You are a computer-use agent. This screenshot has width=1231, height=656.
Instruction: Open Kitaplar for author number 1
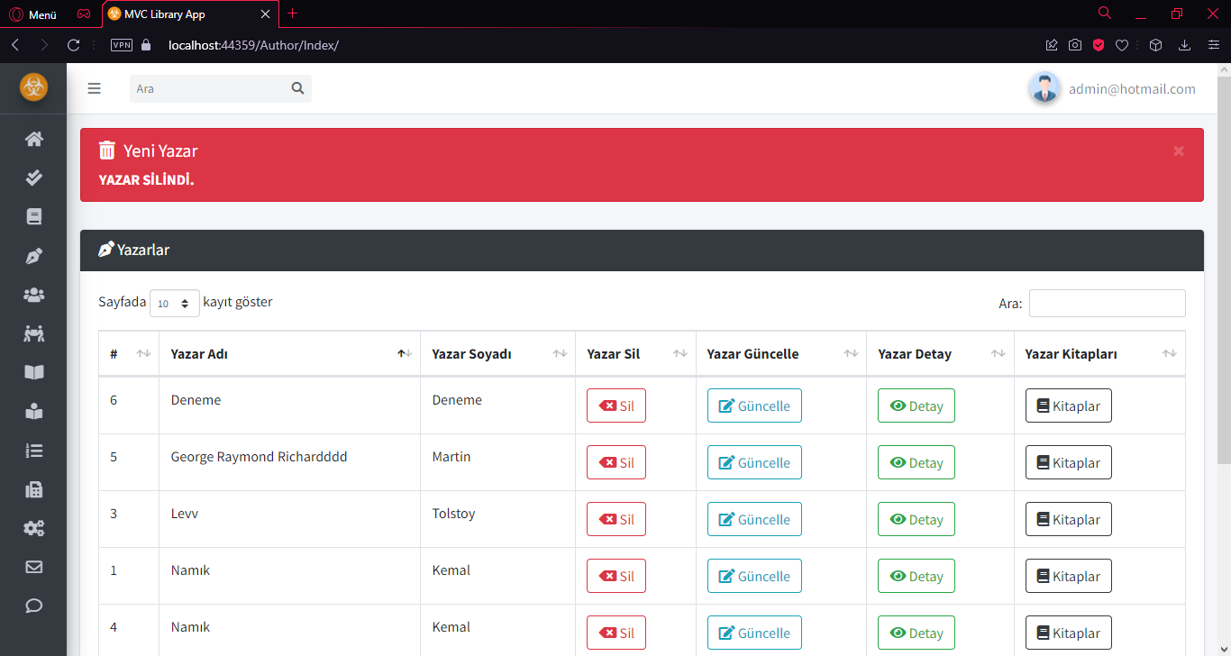1069,576
